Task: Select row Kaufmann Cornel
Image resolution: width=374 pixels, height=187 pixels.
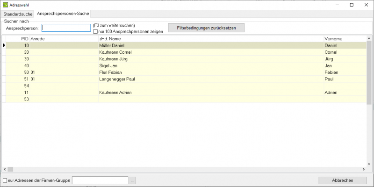Action: pyautogui.click(x=186, y=52)
